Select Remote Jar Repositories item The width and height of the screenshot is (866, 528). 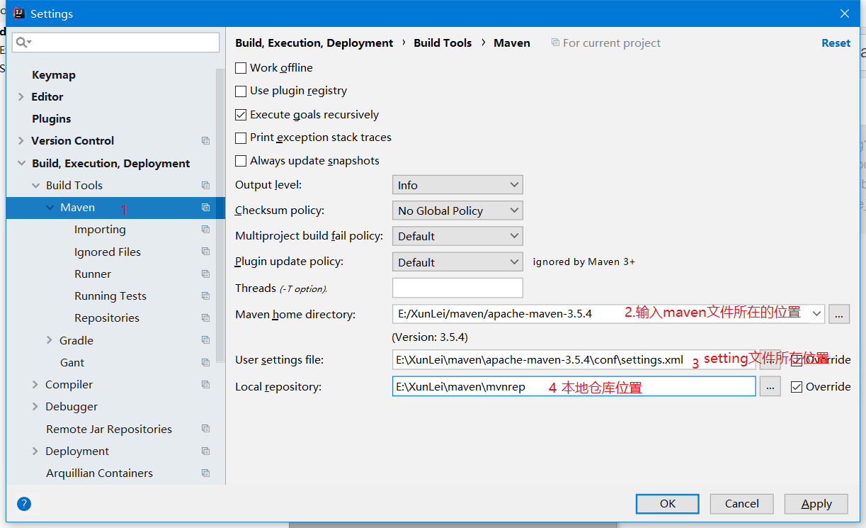coord(109,429)
